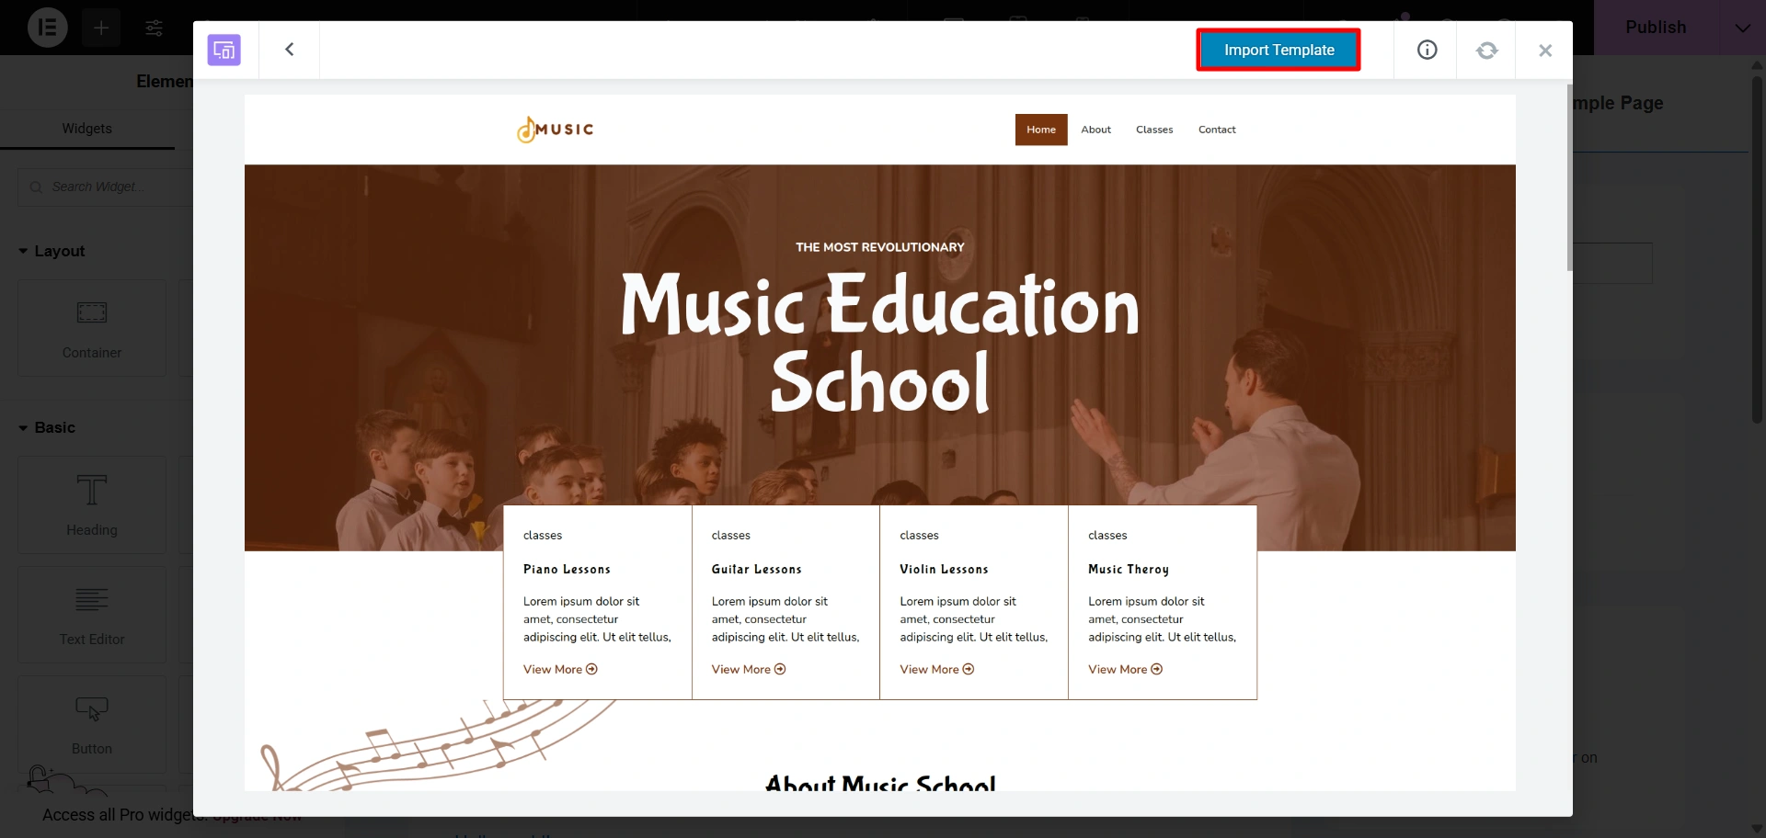Open View More under Piano Lessons
This screenshot has width=1766, height=838.
coord(560,669)
